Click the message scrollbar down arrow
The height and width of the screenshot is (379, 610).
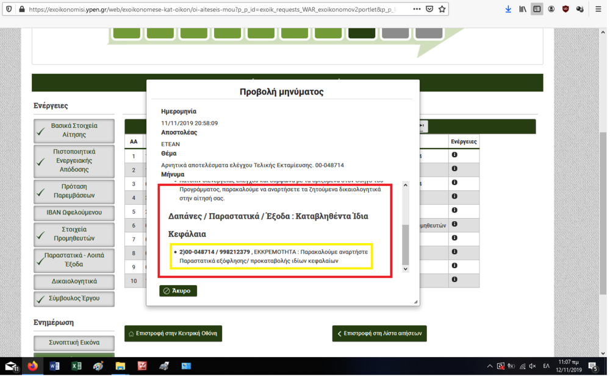(405, 269)
